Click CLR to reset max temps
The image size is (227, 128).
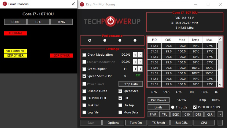point(210,114)
